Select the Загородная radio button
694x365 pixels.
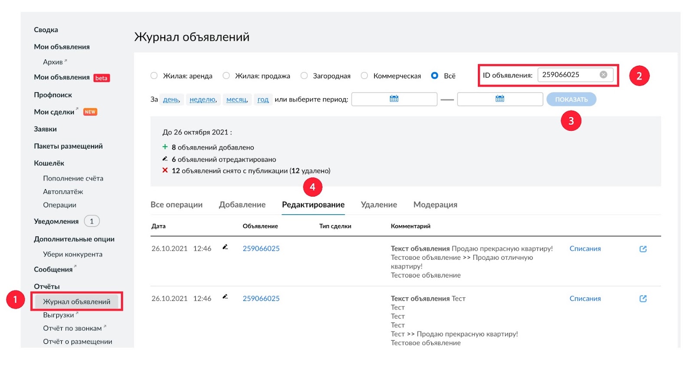[x=304, y=76]
